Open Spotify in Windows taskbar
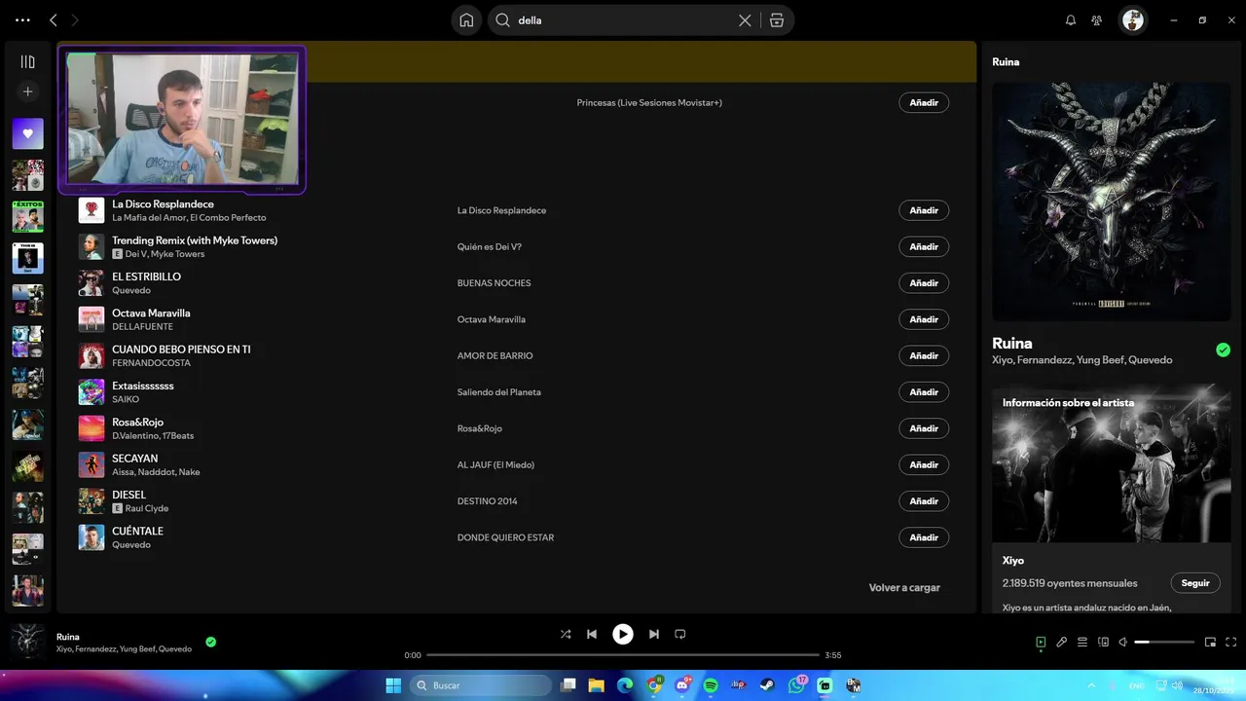1246x701 pixels. [711, 685]
